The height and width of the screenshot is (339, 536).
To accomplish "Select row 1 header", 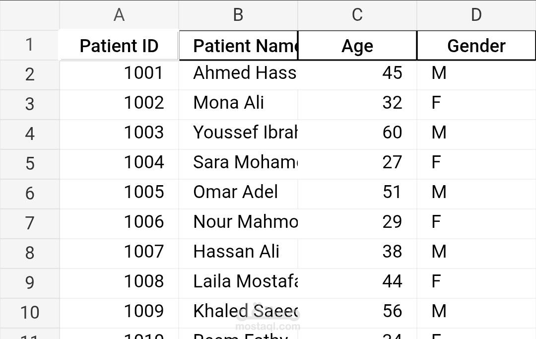I will [x=30, y=45].
